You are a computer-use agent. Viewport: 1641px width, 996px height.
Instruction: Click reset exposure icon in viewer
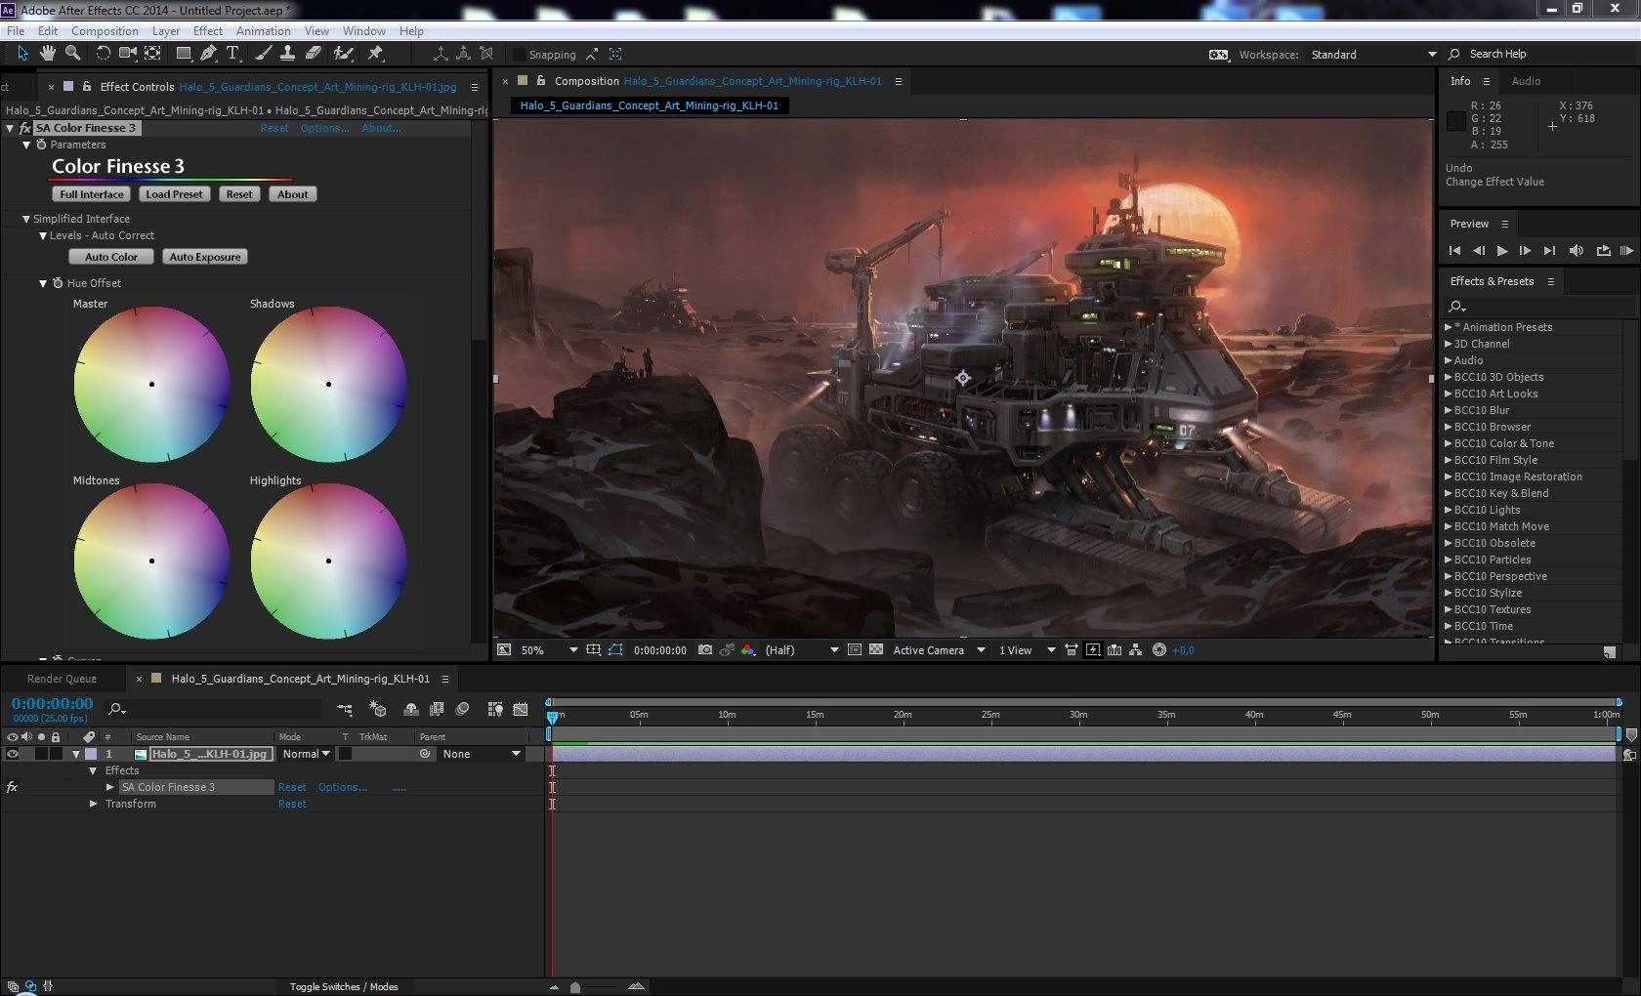1159,650
